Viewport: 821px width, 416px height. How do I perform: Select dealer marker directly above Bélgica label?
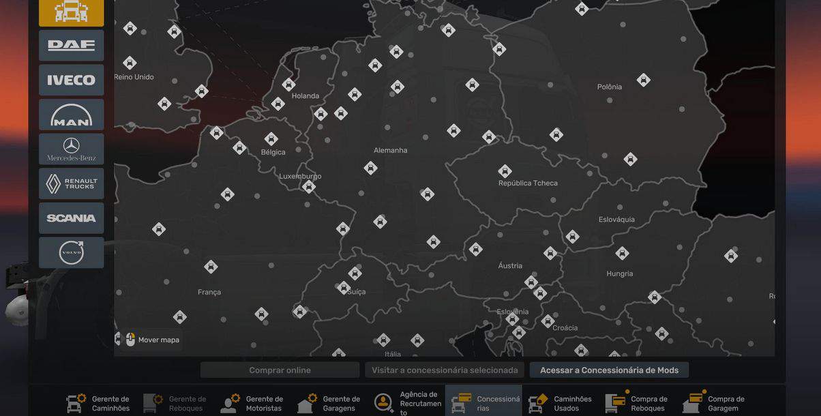tap(271, 139)
